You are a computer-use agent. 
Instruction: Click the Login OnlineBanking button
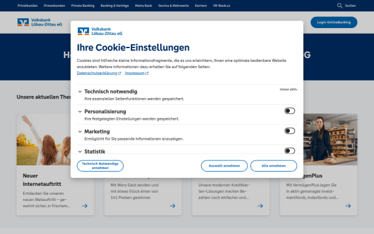pyautogui.click(x=333, y=22)
